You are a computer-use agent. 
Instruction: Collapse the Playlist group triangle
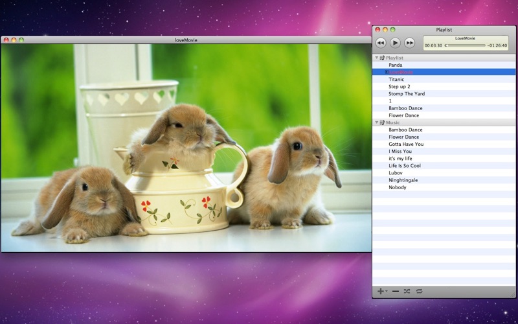coord(376,58)
